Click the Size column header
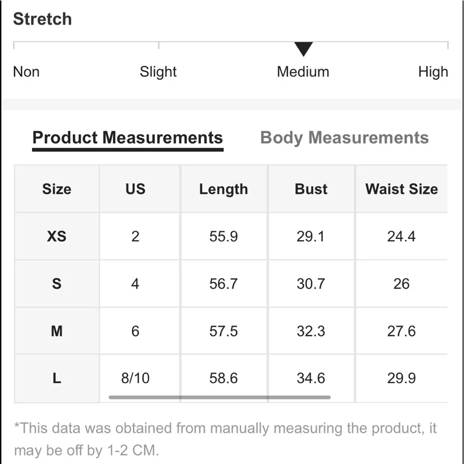This screenshot has width=464, height=464. 57,189
